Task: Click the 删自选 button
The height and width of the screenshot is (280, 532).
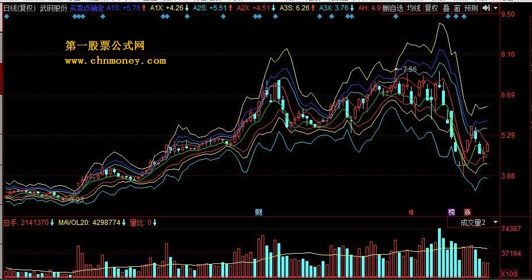Action: pyautogui.click(x=393, y=8)
